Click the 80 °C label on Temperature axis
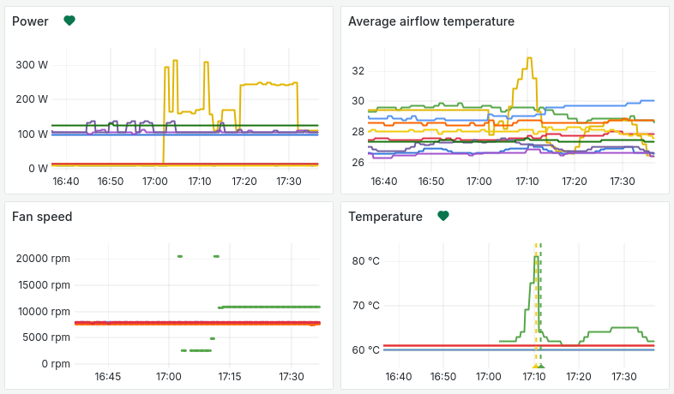The image size is (674, 394). pos(368,260)
